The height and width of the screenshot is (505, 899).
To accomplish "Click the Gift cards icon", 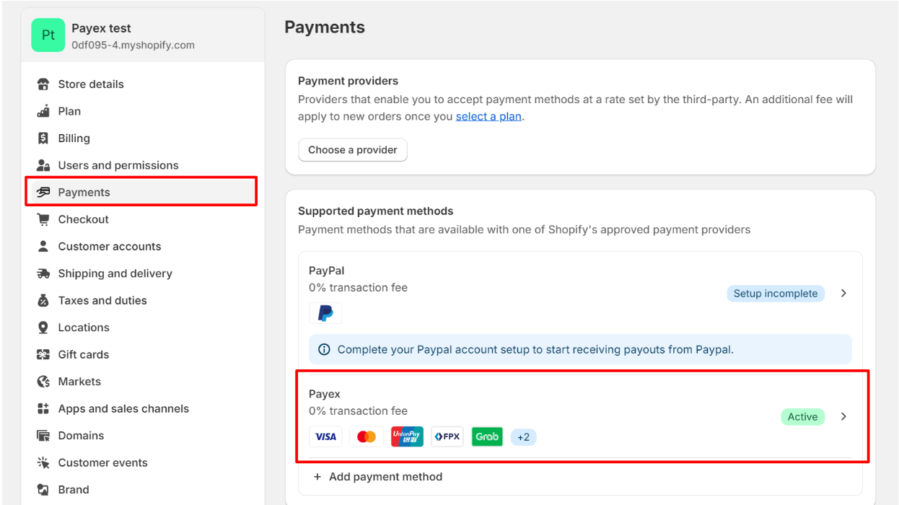I will [43, 354].
